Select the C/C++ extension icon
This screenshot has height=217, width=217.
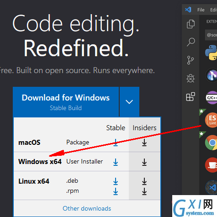[212, 98]
